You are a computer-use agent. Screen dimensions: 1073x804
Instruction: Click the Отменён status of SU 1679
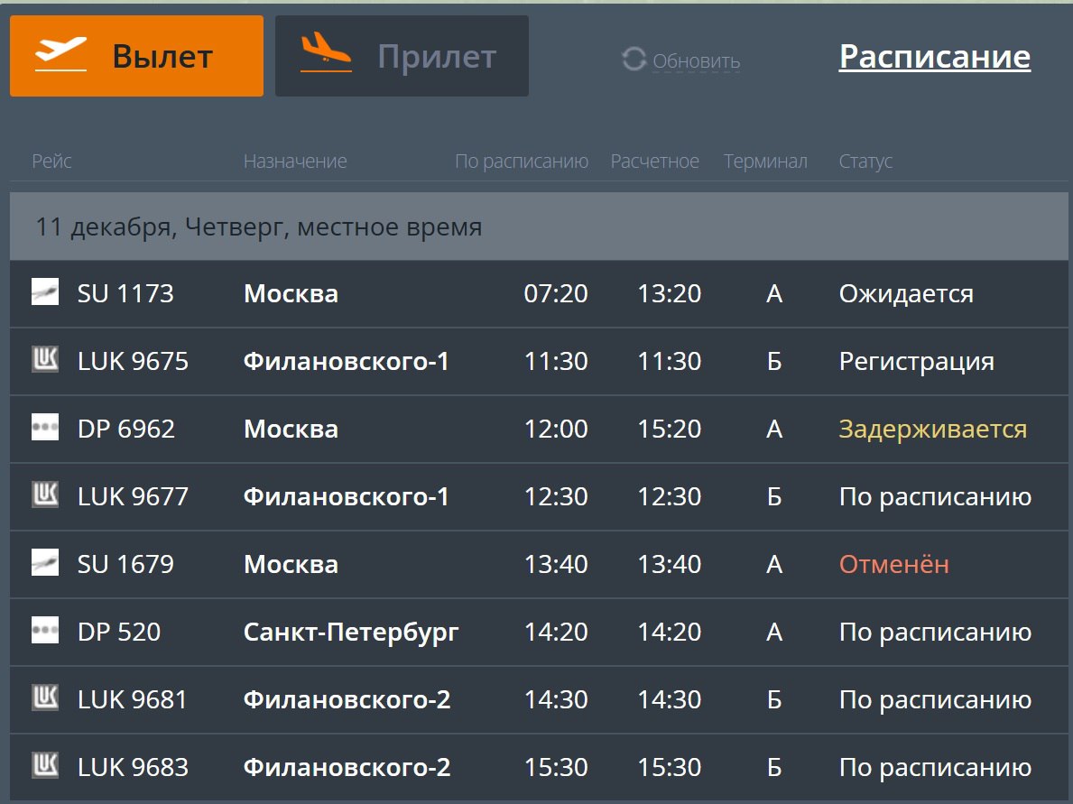893,564
